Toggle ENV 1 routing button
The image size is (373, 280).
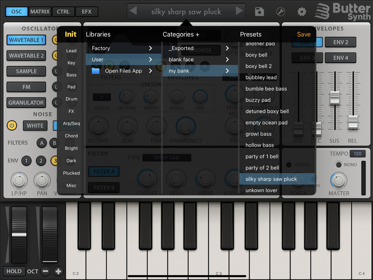pos(26,161)
